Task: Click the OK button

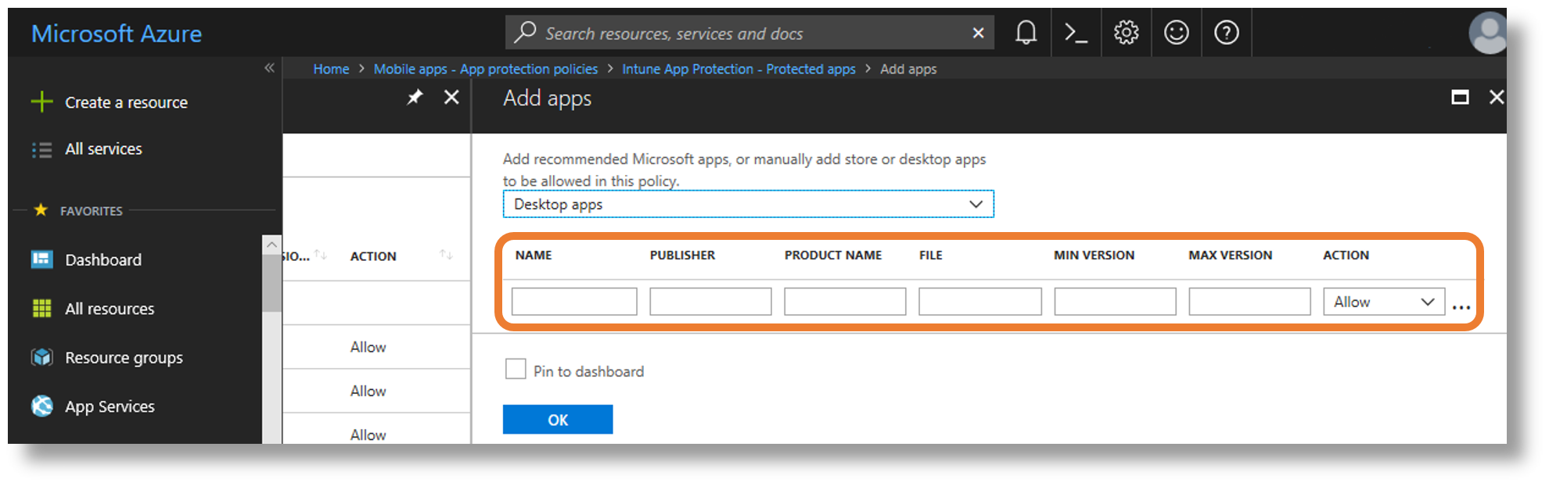Action: (x=557, y=420)
